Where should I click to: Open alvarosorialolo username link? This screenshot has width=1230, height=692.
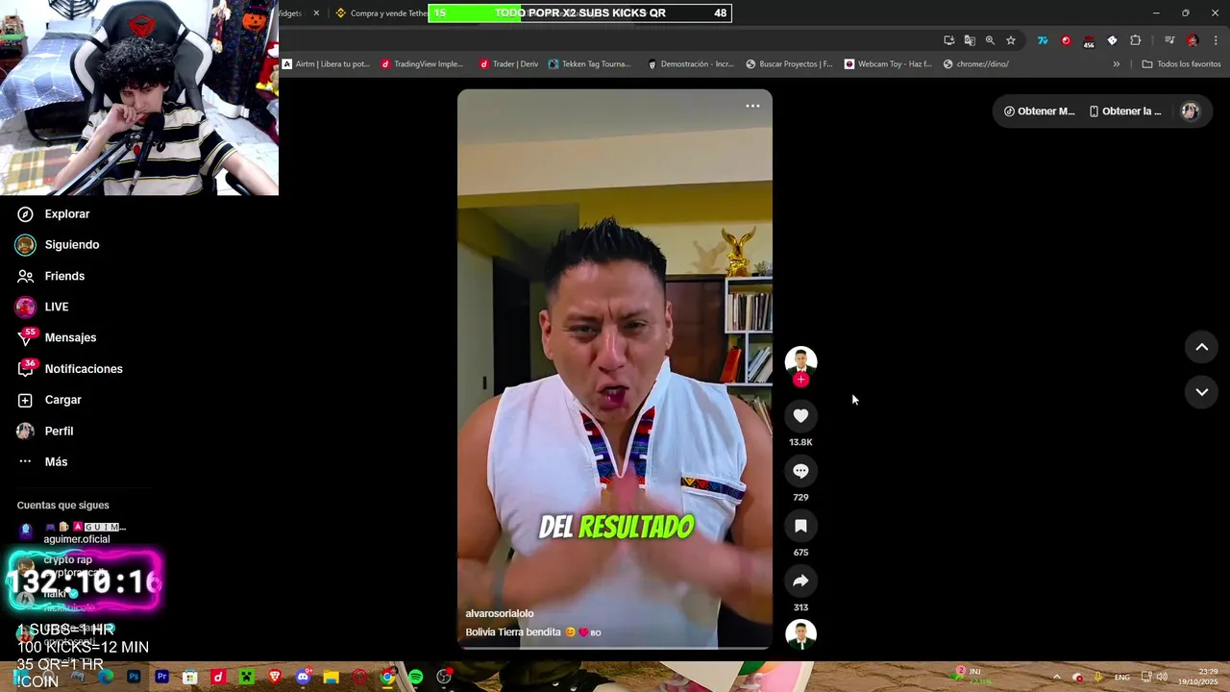(x=500, y=613)
